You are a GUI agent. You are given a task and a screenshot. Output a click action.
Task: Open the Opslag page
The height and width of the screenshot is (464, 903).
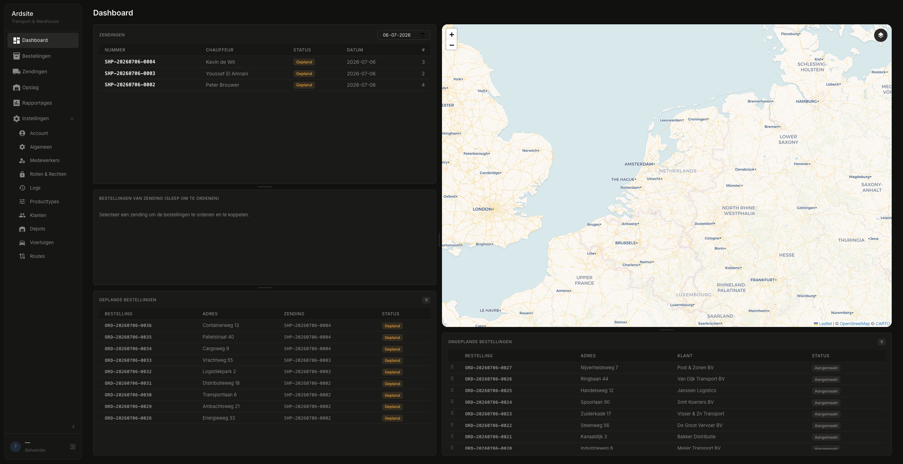pos(43,87)
